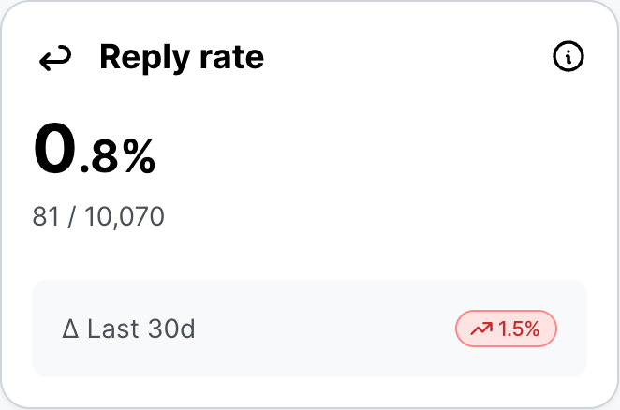Open the info icon tooltip
Viewport: 620px width, 410px height.
click(568, 58)
